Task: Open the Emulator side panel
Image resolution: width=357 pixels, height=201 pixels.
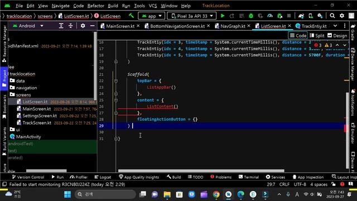Action: [x=353, y=133]
